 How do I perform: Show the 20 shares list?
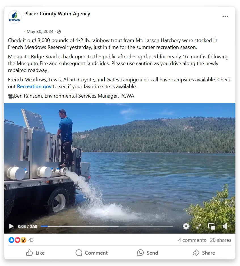[x=220, y=240]
